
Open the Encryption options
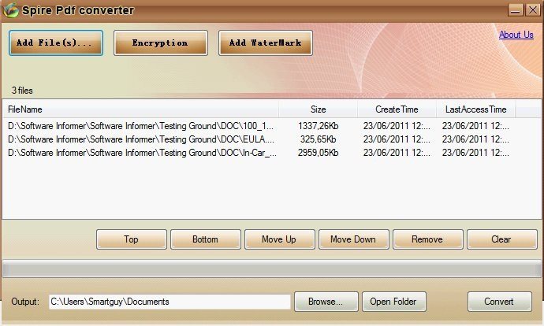tap(160, 43)
